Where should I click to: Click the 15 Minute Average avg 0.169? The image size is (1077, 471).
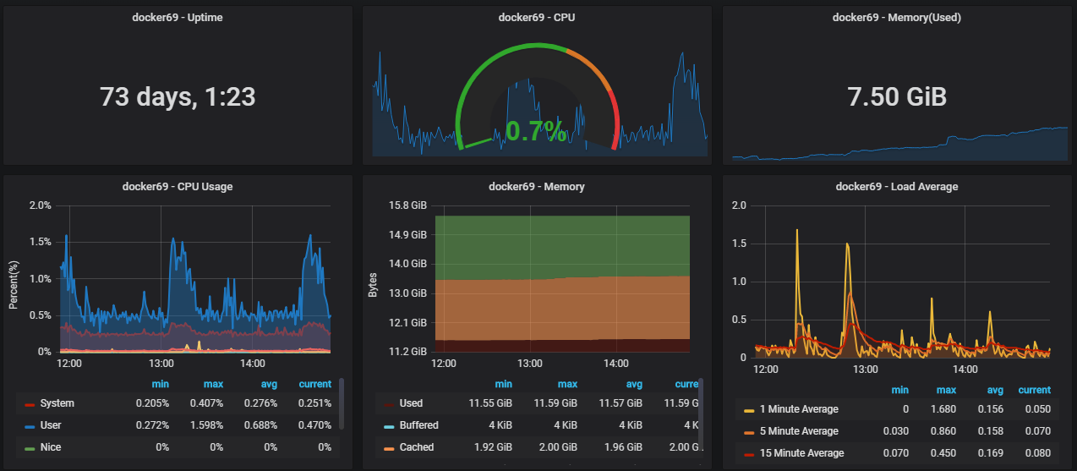tap(990, 453)
